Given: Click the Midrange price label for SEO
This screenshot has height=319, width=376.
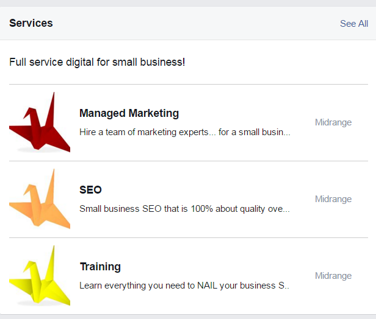Looking at the screenshot, I should [333, 199].
